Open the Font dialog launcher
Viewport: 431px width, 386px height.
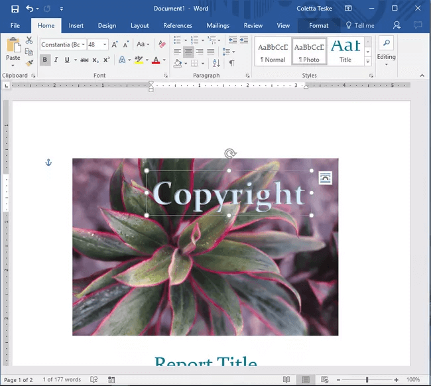166,76
